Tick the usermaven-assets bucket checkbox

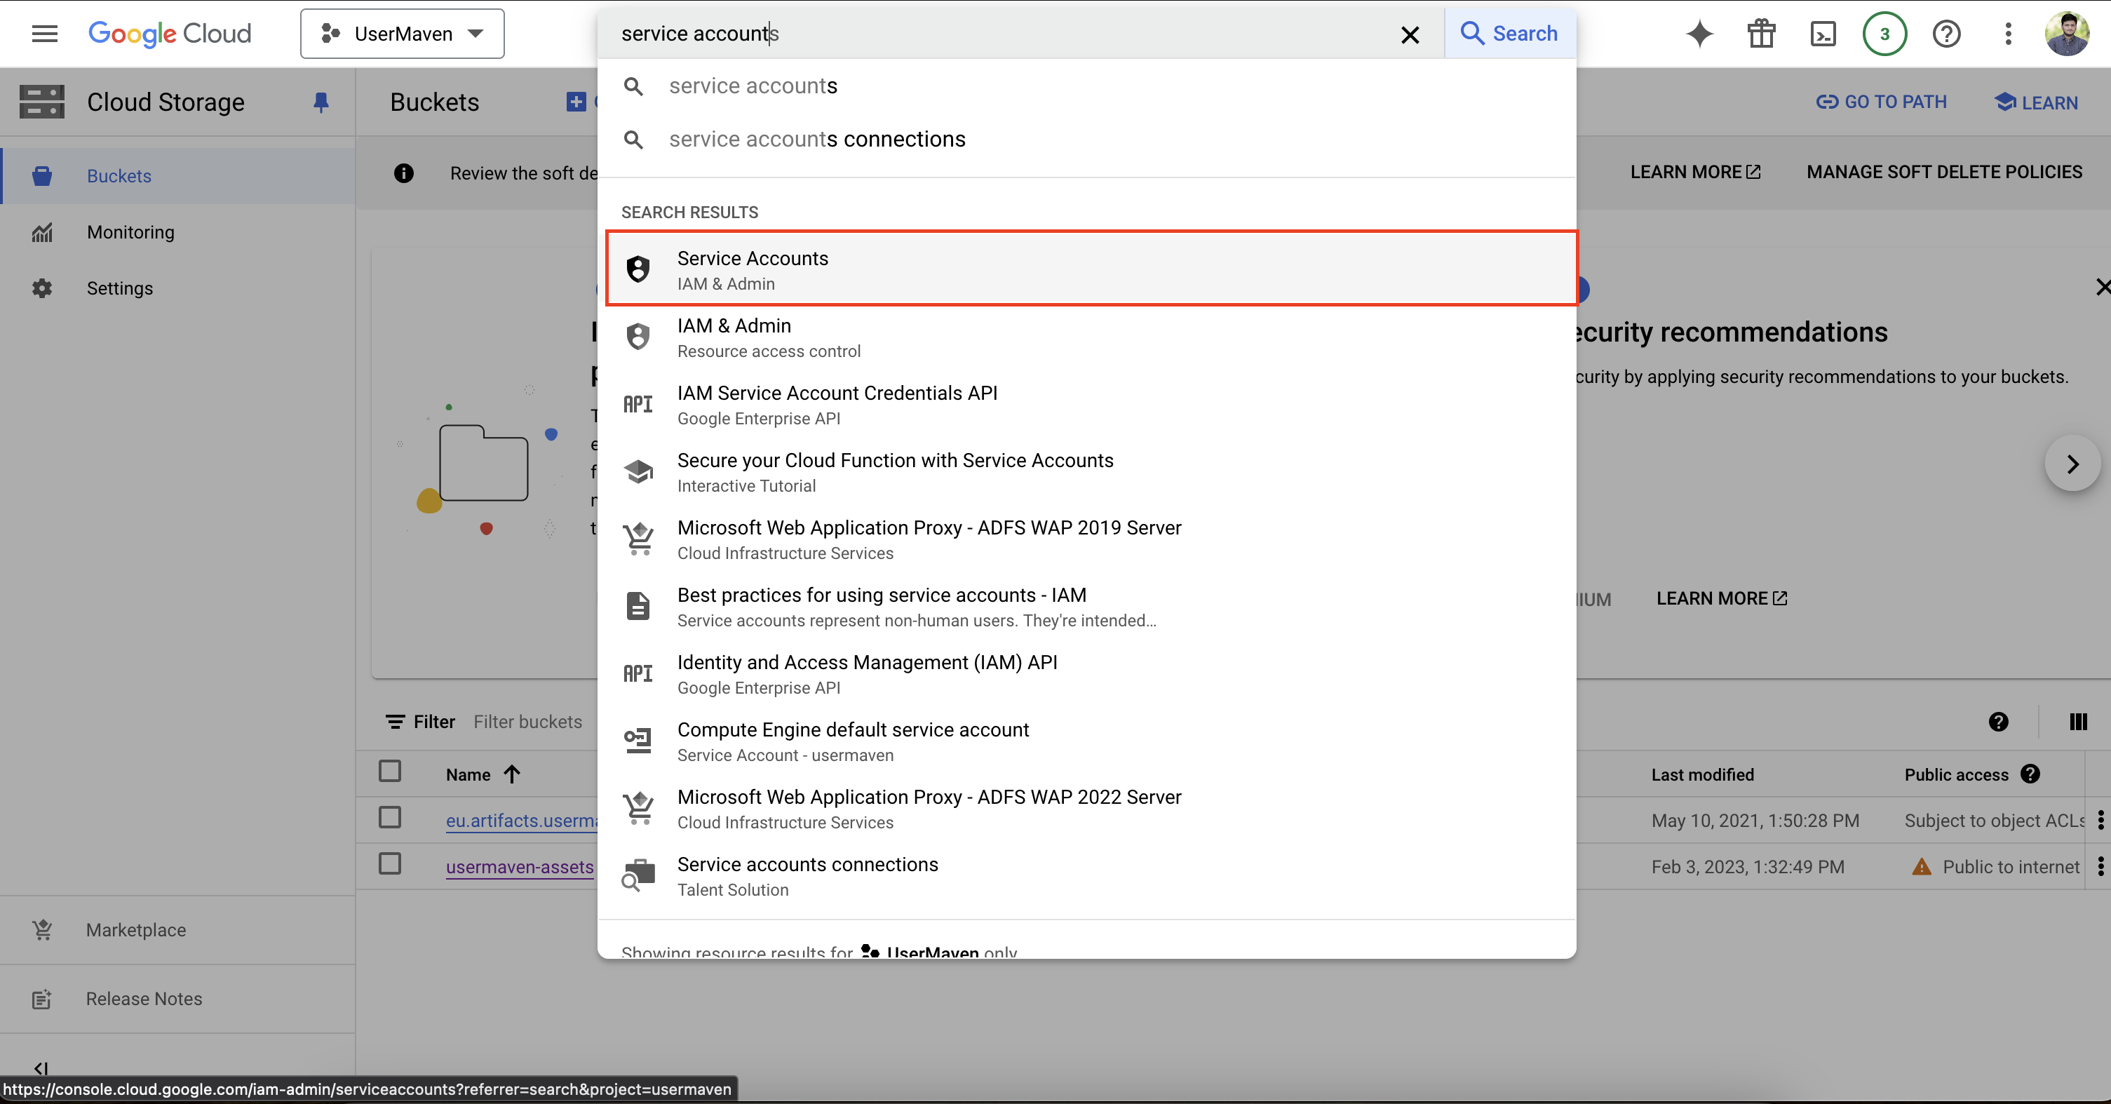pos(390,864)
